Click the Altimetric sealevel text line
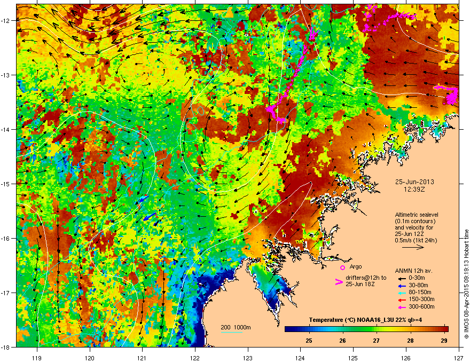470x363 pixels. click(417, 215)
